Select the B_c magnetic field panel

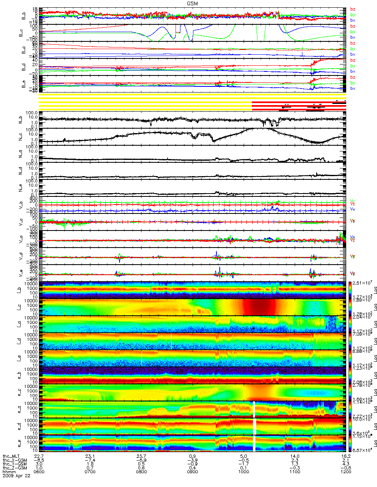(x=193, y=32)
